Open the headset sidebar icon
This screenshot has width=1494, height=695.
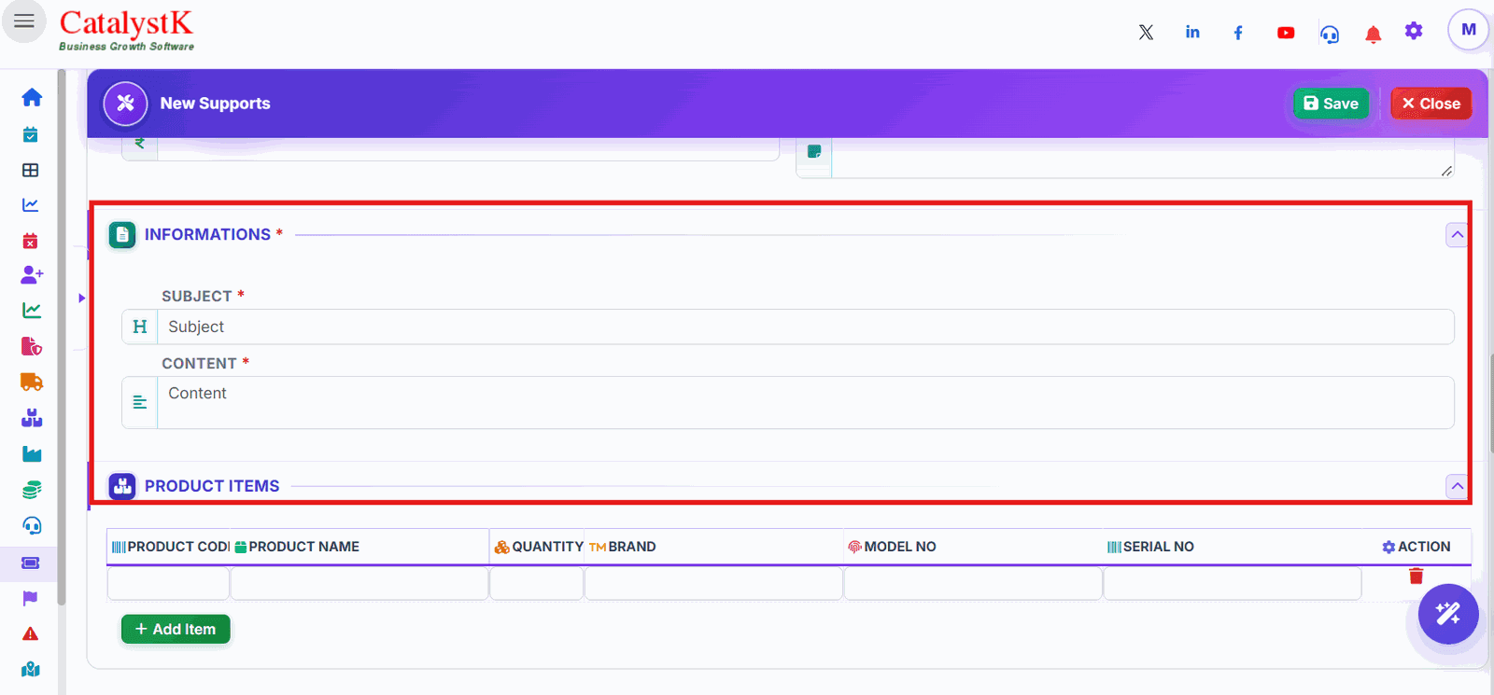coord(32,526)
